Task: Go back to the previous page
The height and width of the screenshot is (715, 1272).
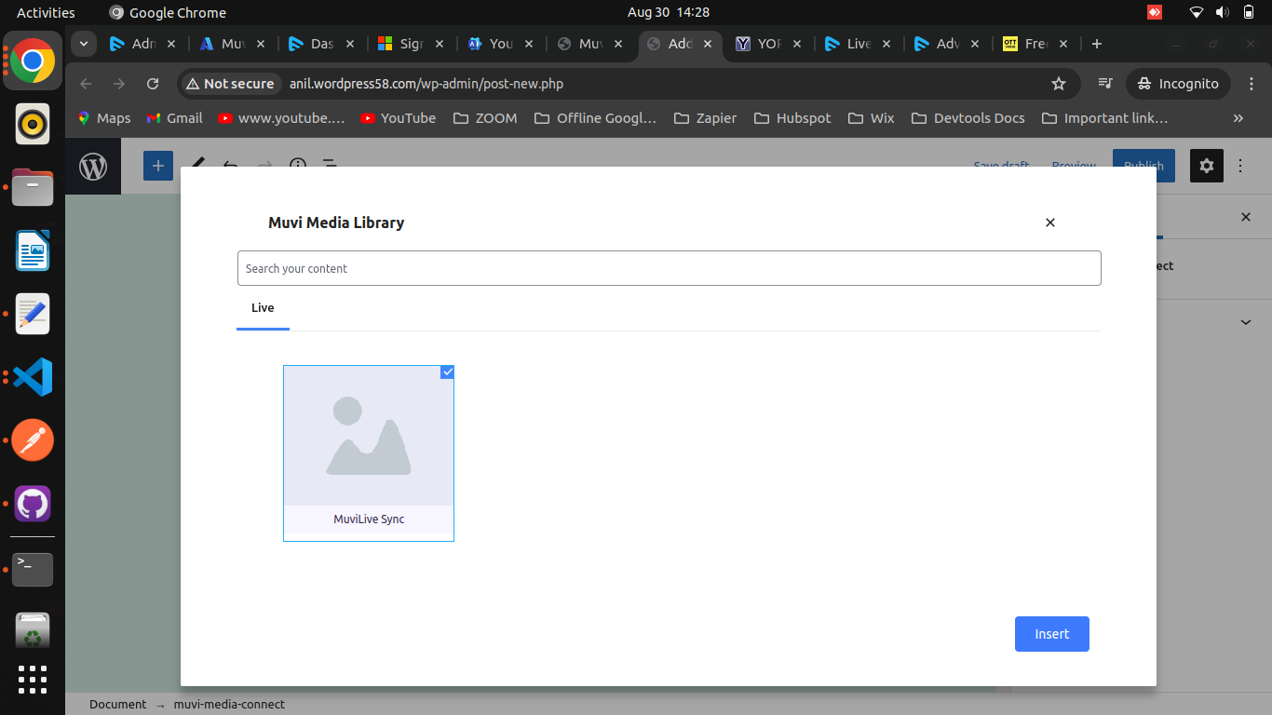Action: tap(87, 84)
